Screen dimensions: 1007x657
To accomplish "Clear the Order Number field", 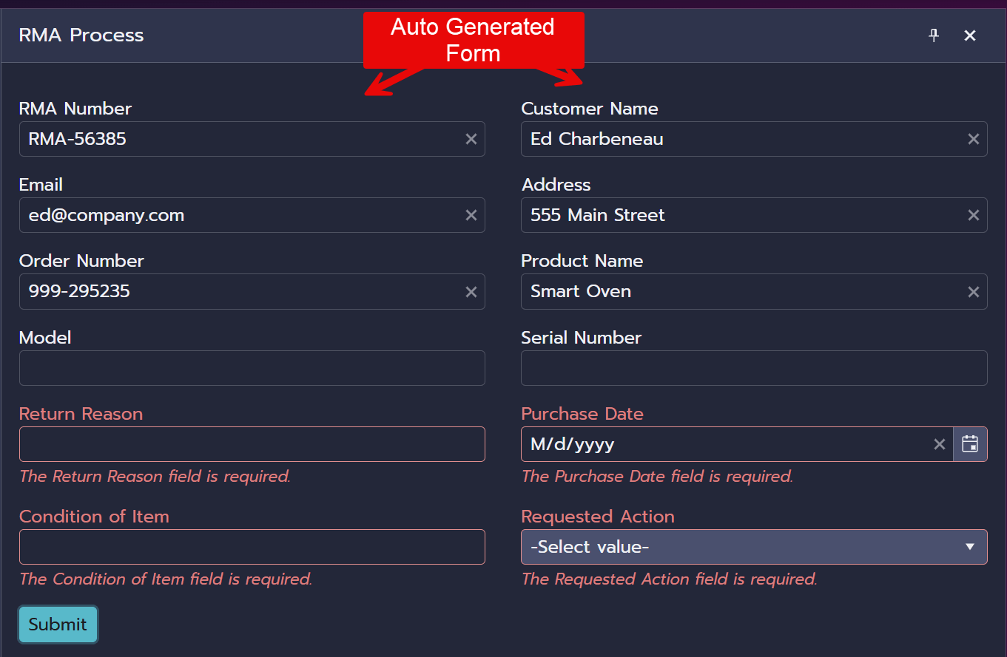I will (x=471, y=292).
